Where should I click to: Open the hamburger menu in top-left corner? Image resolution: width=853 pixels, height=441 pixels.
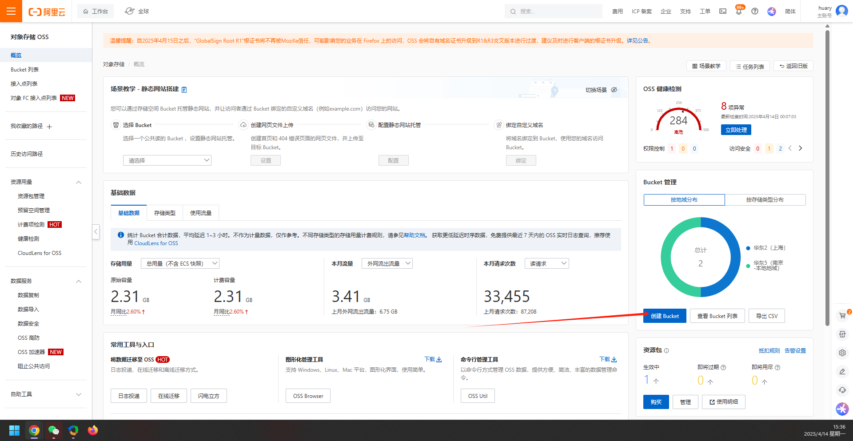click(11, 11)
